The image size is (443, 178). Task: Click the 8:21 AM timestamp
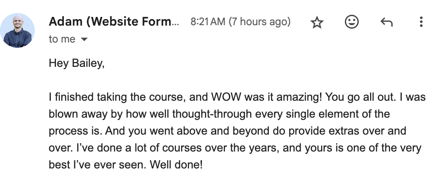pyautogui.click(x=208, y=22)
